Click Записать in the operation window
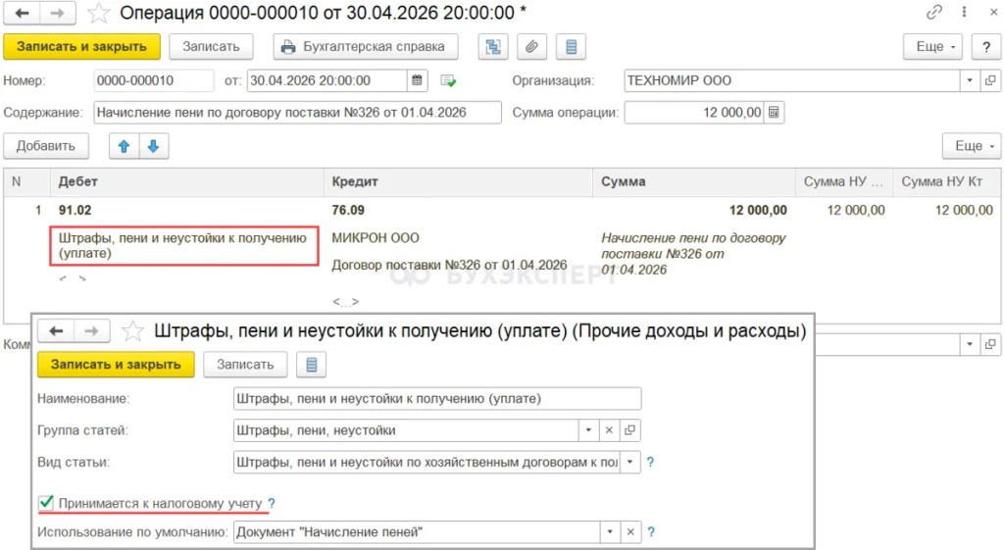1004x550 pixels. click(212, 47)
